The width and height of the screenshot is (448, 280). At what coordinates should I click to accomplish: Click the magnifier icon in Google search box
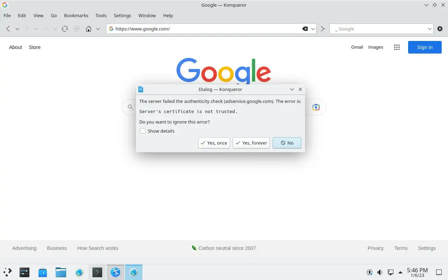[x=130, y=107]
